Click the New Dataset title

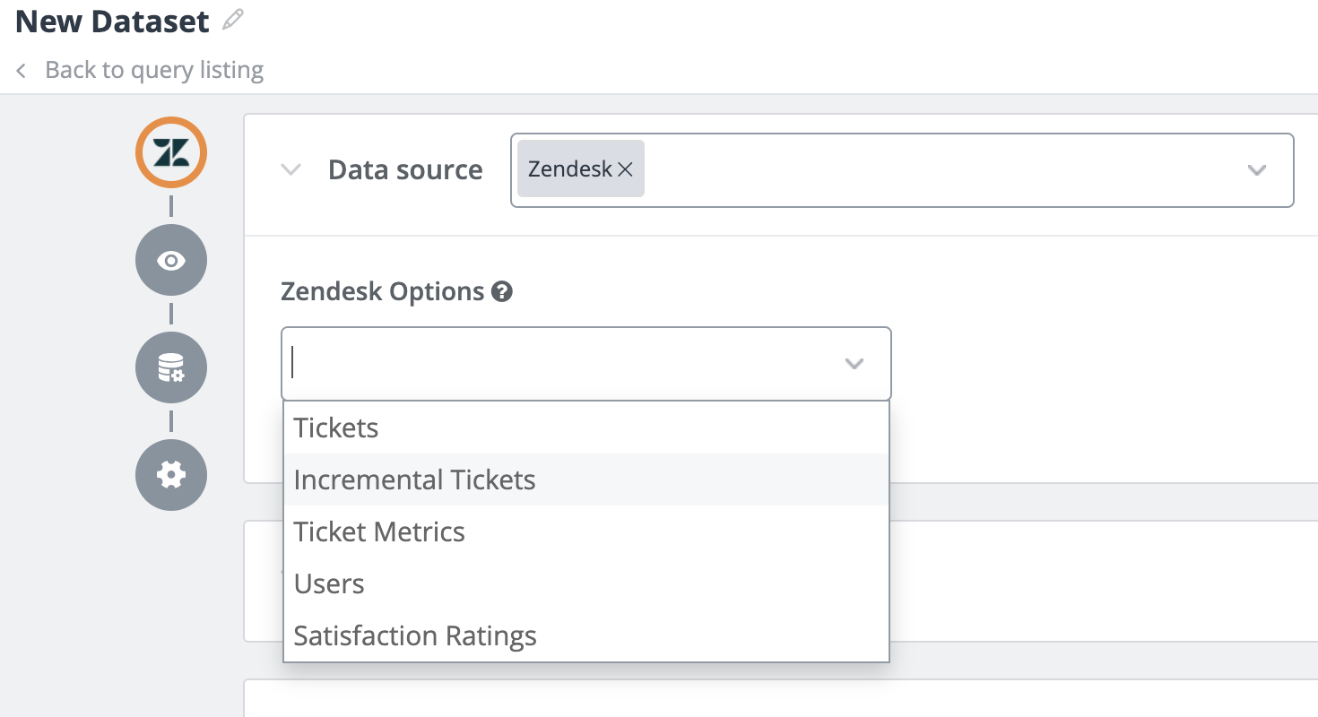pyautogui.click(x=113, y=21)
